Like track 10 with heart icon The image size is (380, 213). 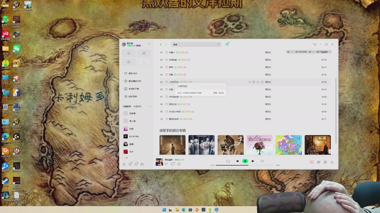point(167,119)
